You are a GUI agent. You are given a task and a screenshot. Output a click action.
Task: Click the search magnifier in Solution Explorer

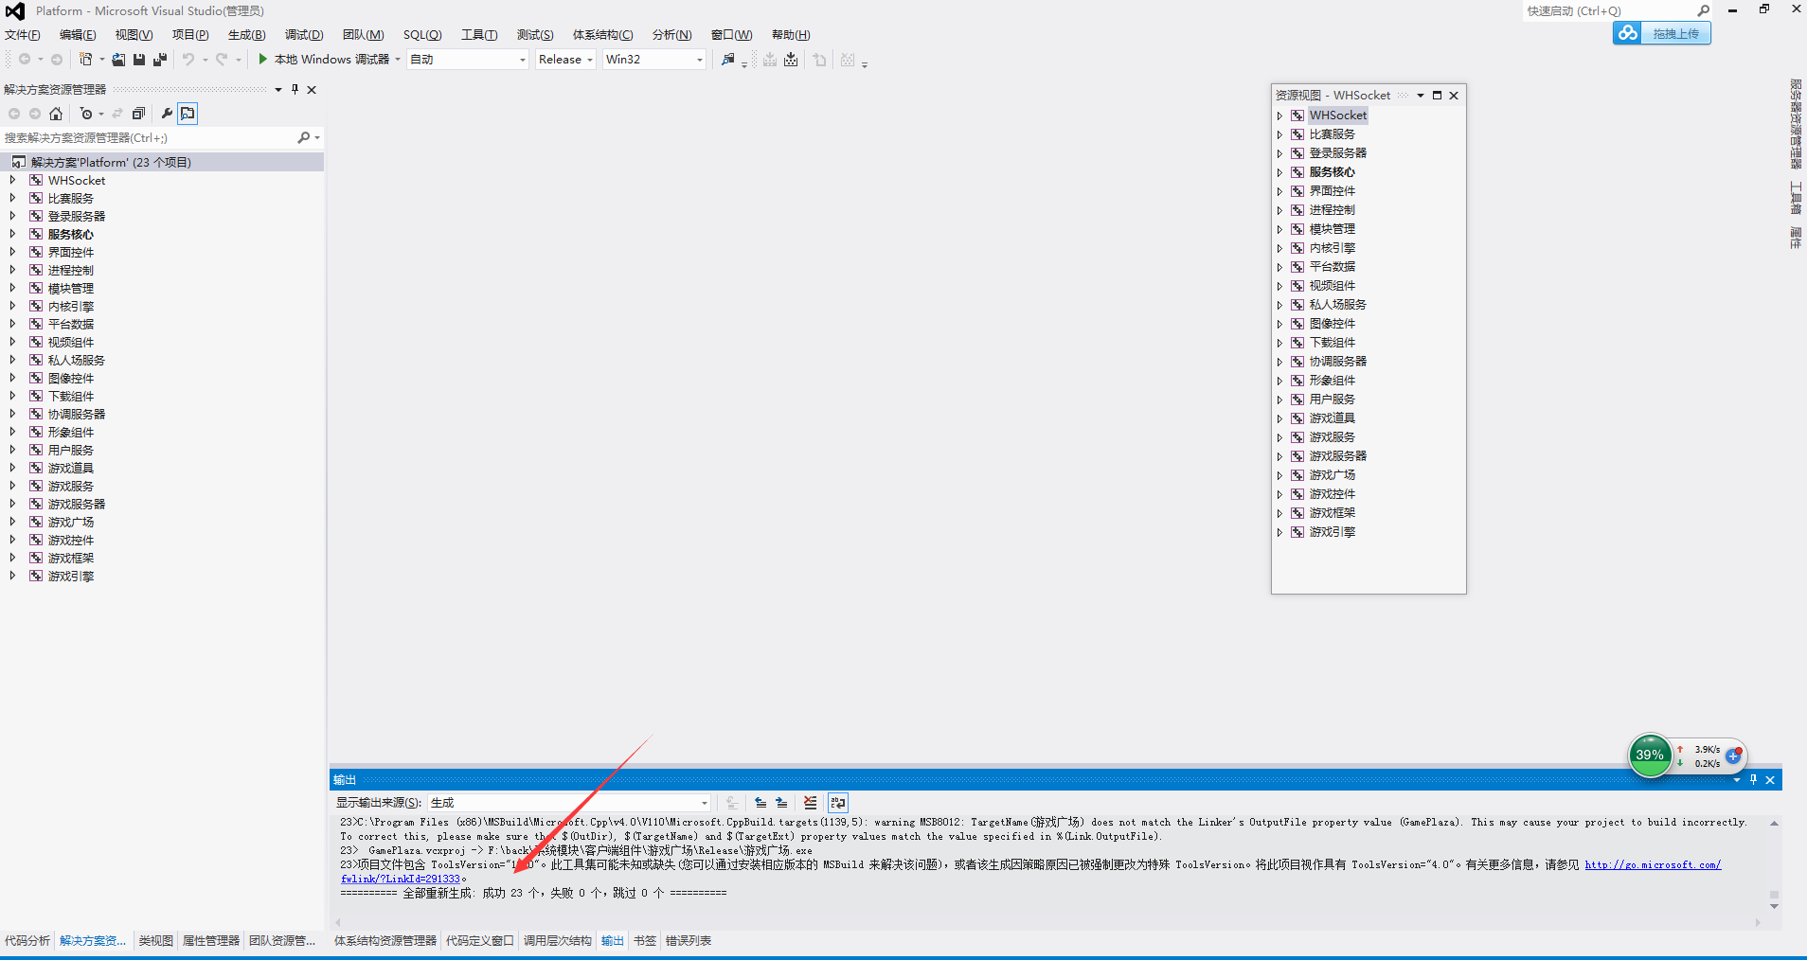304,138
